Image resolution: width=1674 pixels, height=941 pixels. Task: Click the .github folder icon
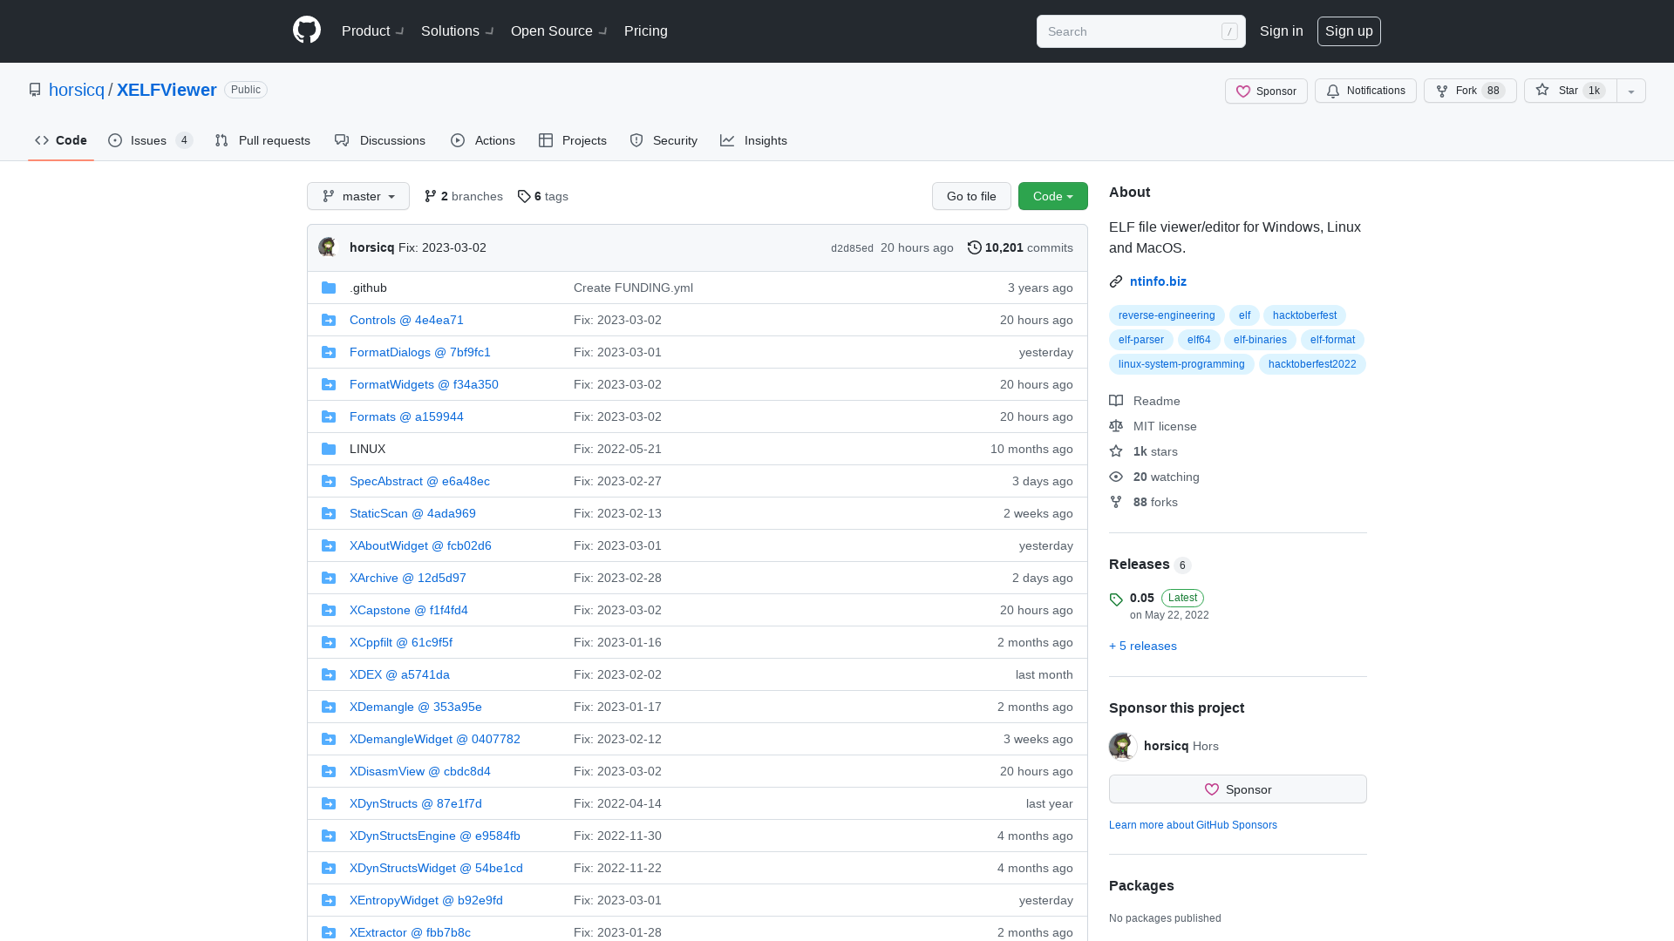329,288
